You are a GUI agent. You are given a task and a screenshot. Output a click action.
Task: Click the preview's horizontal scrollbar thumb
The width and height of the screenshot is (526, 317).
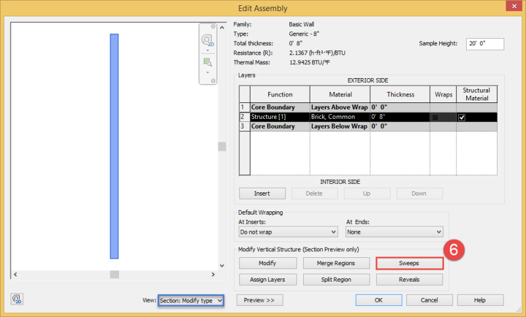click(114, 274)
